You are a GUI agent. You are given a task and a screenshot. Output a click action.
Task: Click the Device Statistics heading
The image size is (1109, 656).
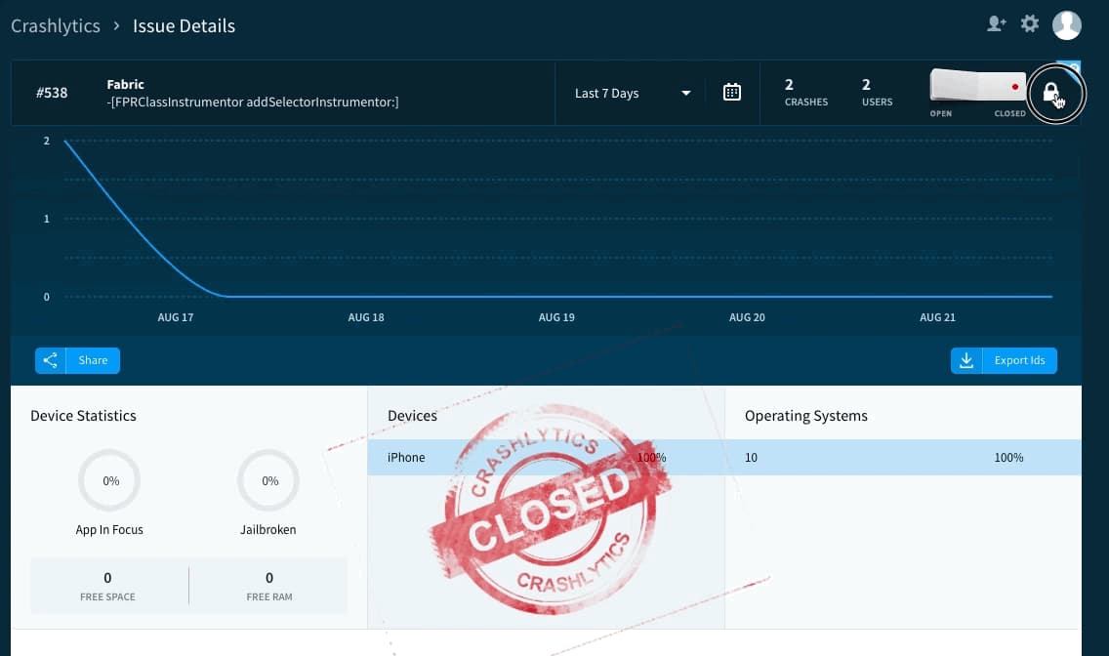coord(83,416)
